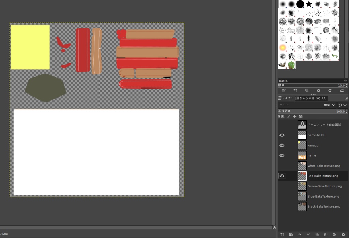This screenshot has width=349, height=238.
Task: Select the first soft fuzzy round brush
Action: (283, 4)
